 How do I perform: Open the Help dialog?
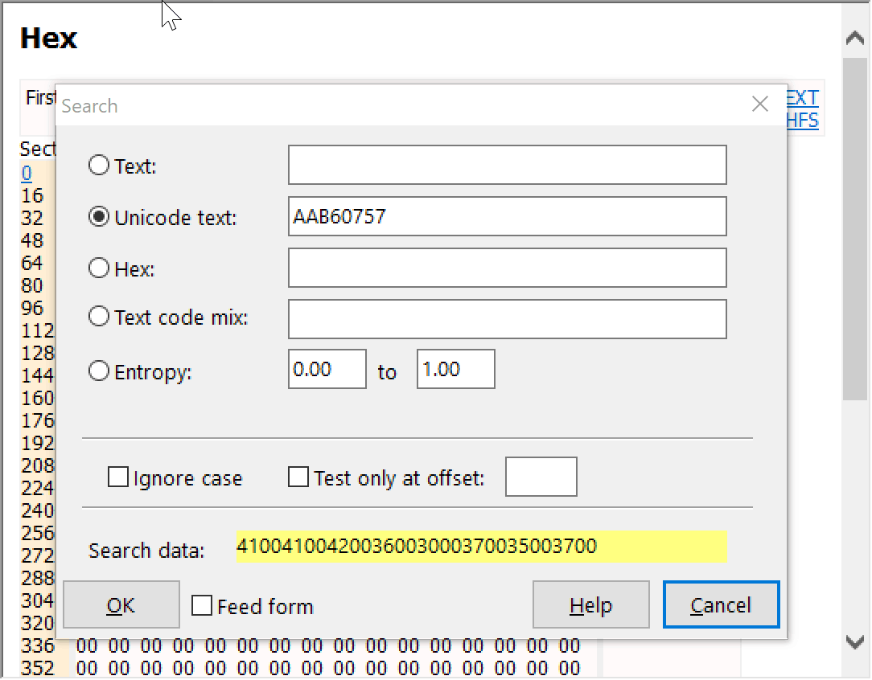pyautogui.click(x=591, y=604)
